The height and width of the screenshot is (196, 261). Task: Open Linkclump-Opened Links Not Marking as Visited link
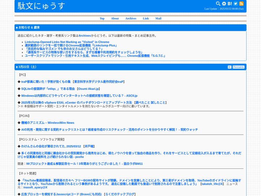tap(67, 42)
